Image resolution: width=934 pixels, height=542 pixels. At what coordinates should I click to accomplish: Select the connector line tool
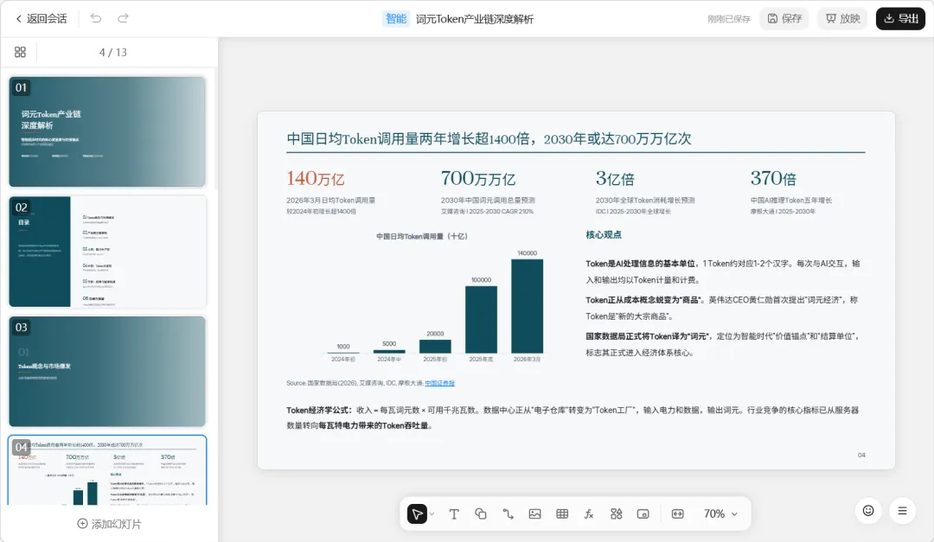[x=509, y=514]
